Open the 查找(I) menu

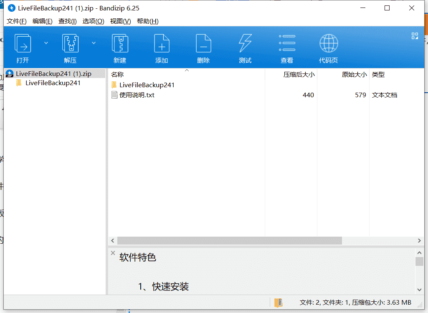(67, 21)
